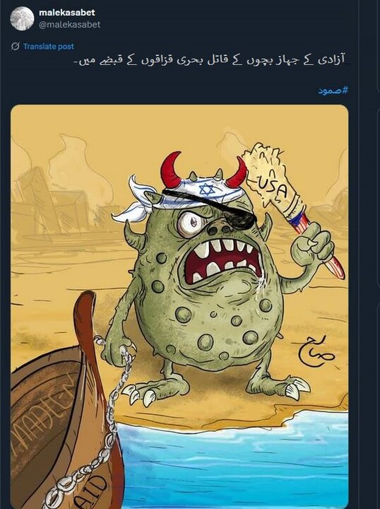Click the Translate post link
The height and width of the screenshot is (509, 380).
[49, 47]
